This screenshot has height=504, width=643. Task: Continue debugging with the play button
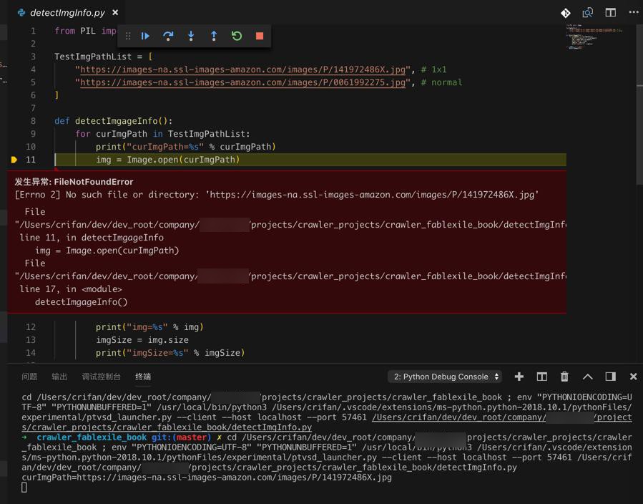click(x=144, y=36)
